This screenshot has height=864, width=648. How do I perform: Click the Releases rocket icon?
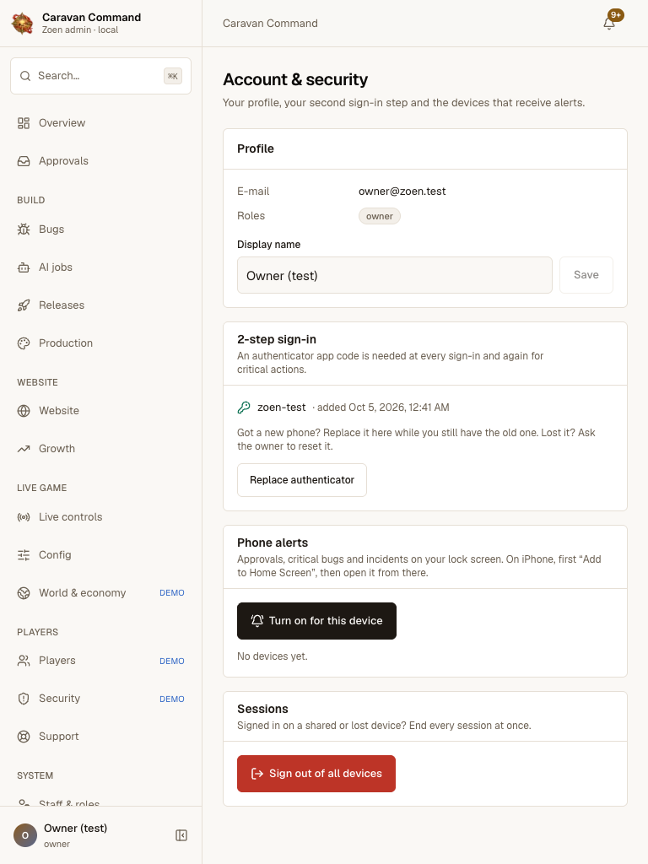tap(24, 305)
